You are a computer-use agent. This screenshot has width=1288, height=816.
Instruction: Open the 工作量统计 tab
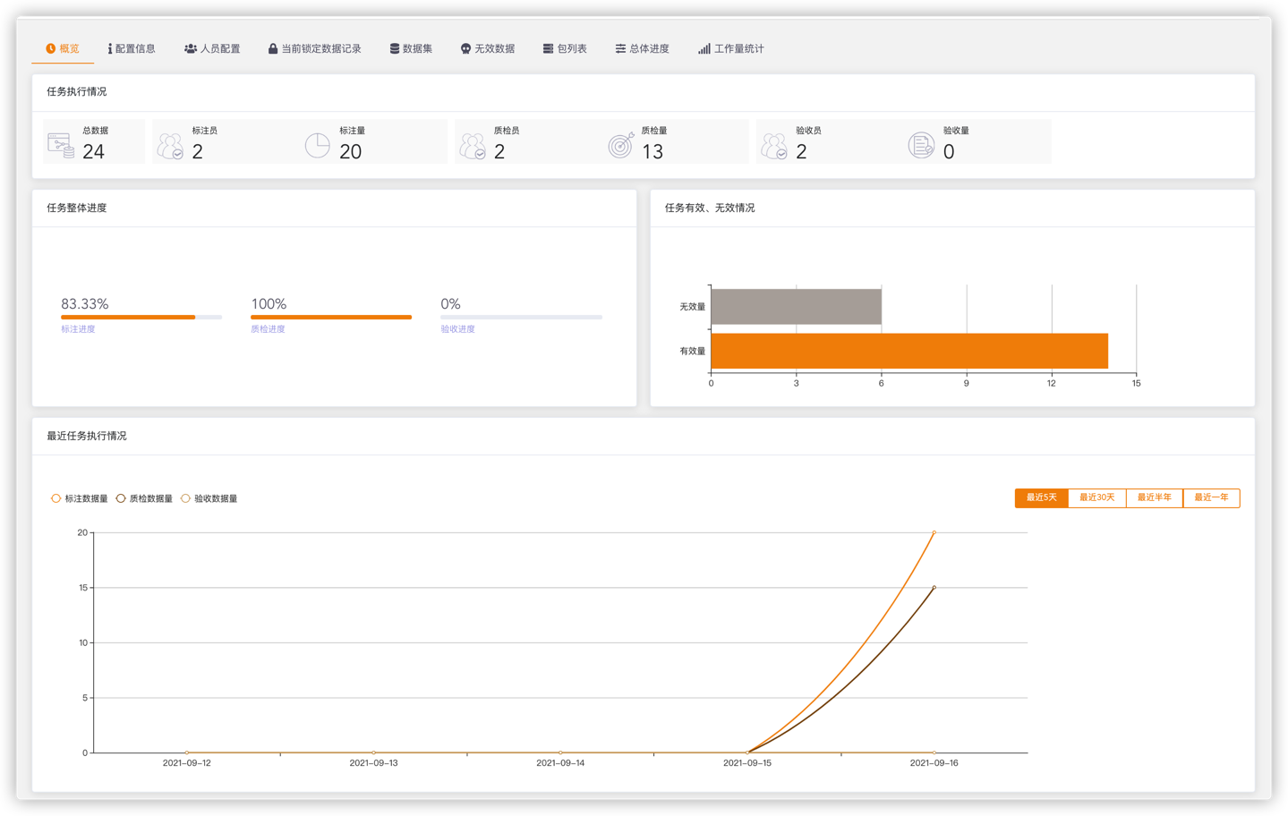(x=730, y=48)
